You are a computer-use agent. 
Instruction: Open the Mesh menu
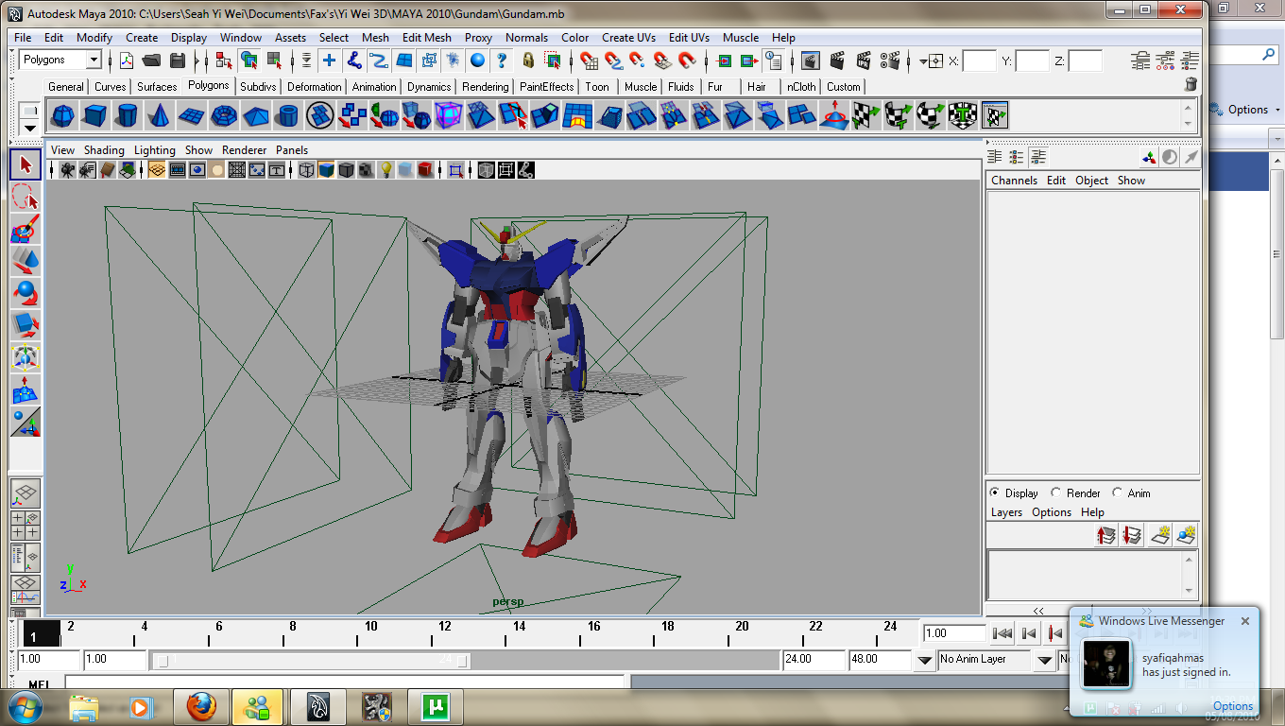pyautogui.click(x=375, y=38)
